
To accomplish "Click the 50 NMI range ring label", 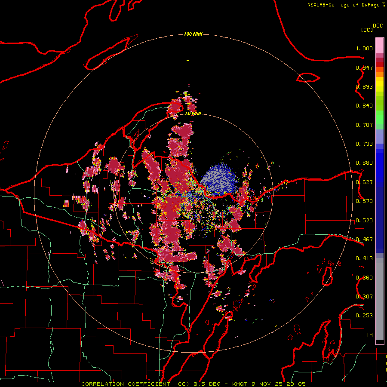I will pos(193,114).
